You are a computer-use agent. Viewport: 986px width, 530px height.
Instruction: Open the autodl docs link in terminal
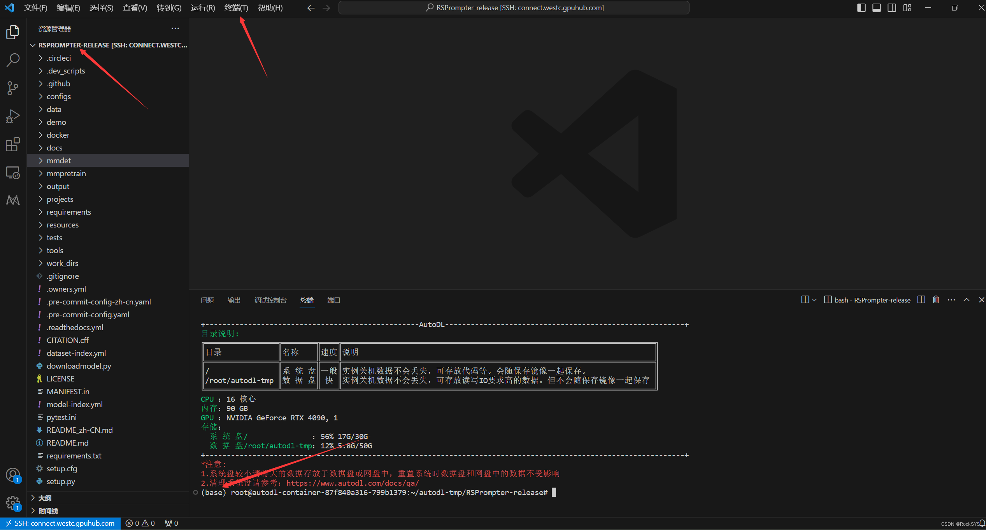click(x=353, y=483)
